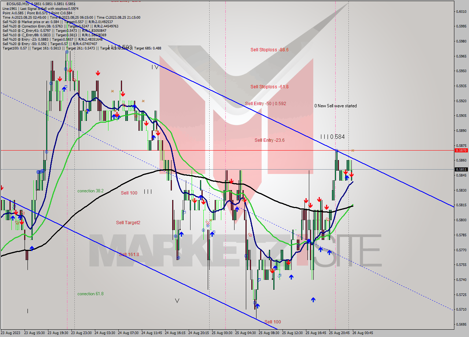Click the 'Sell Entry -23.6' label

[270, 140]
